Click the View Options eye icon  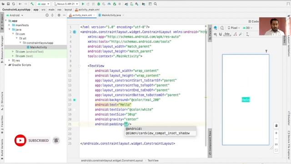coord(216,34)
